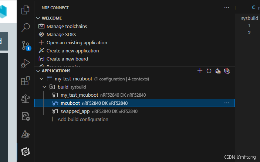This screenshot has width=260, height=162.
Task: Collapse the my_test_mcuboot application node
Action: point(41,79)
